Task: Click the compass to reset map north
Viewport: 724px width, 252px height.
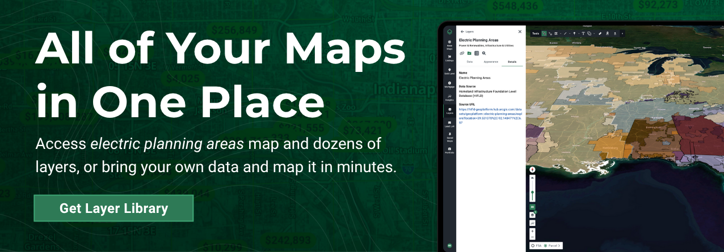Action: (532, 169)
